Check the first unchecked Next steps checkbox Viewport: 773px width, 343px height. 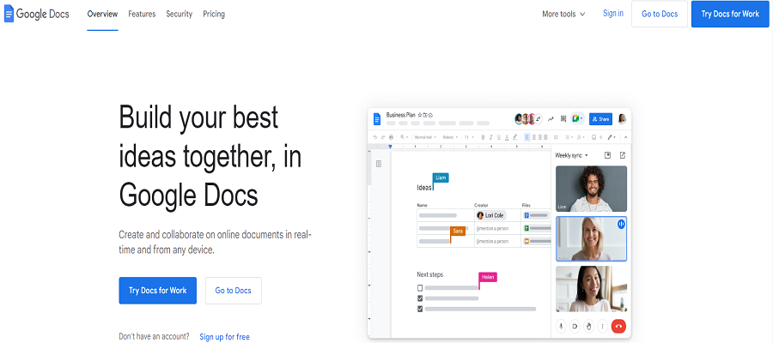420,288
